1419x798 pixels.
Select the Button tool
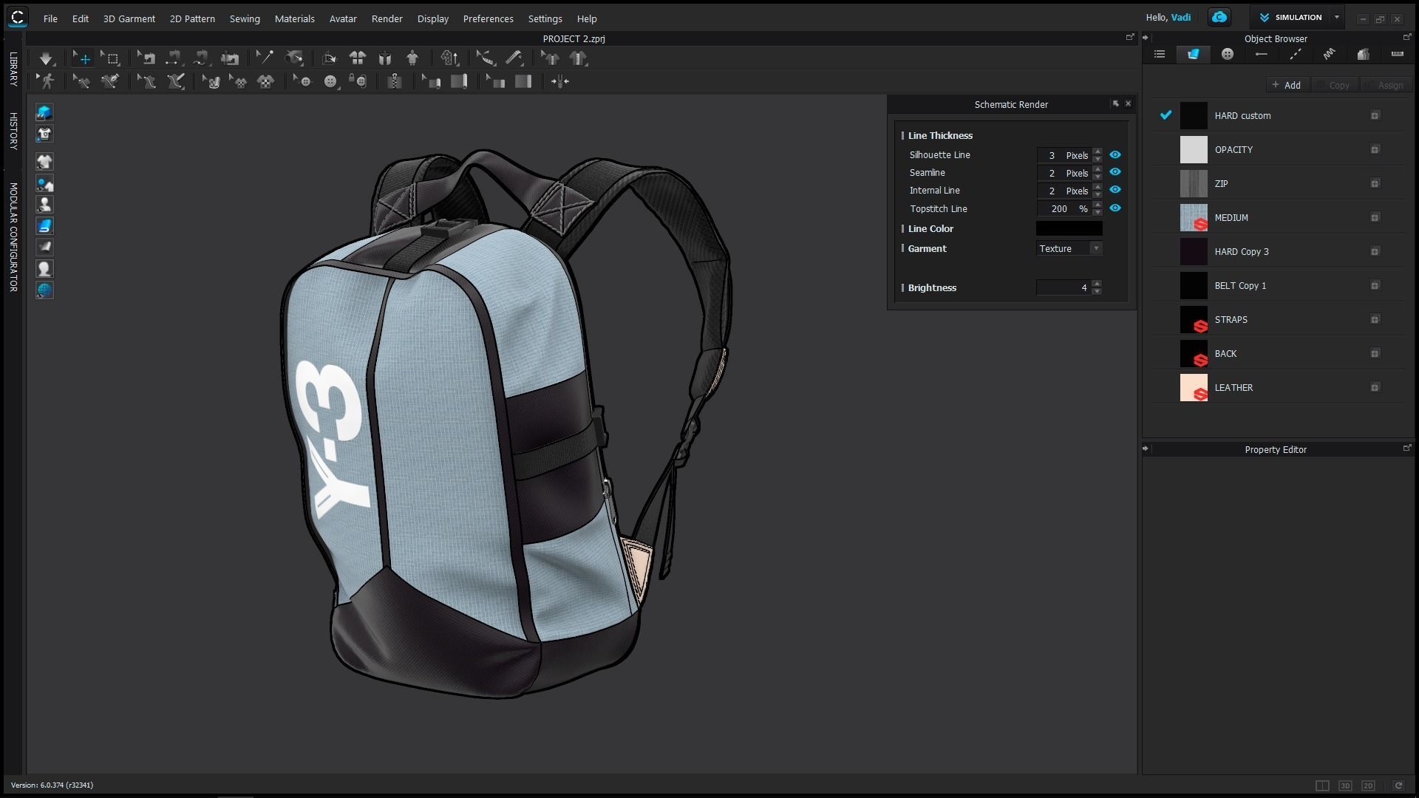tap(330, 82)
